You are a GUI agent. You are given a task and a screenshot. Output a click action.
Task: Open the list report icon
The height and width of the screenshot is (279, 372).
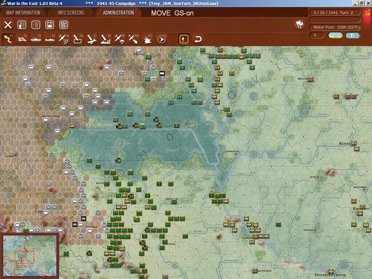pyautogui.click(x=36, y=25)
